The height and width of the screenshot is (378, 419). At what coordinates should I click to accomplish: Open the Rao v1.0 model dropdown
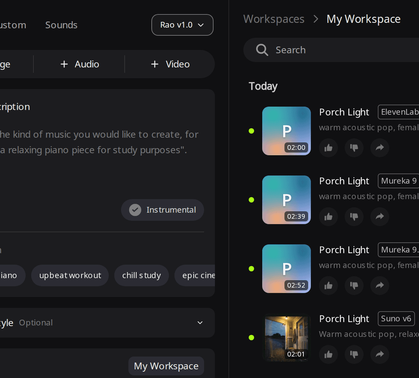182,25
